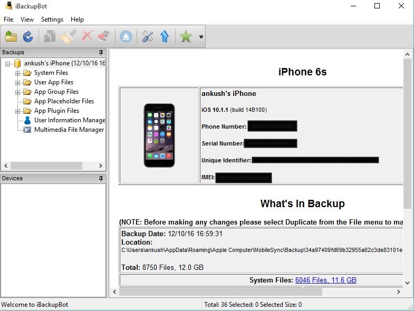Click the paintbrush clean toolbar icon
The width and height of the screenshot is (414, 311).
click(69, 36)
